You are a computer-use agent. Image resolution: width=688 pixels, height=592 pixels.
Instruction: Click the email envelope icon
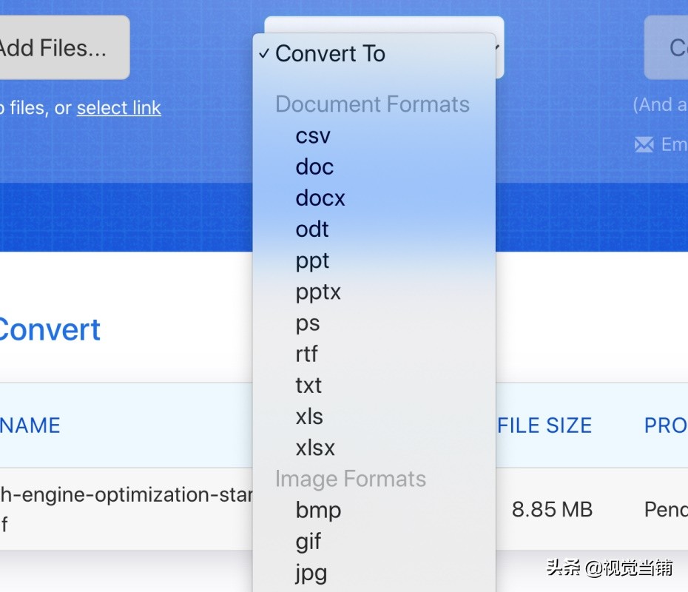644,144
